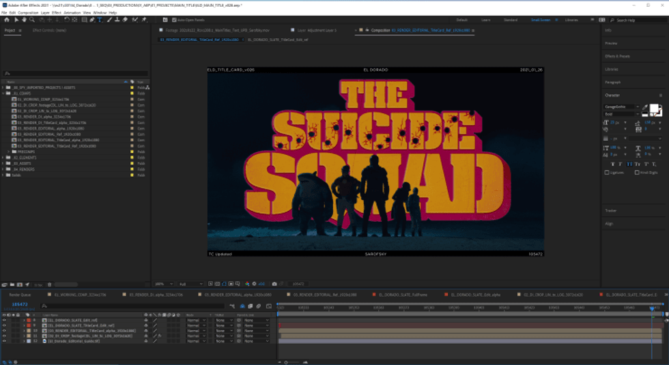Open the viewer resolution Full dropdown
Viewport: 669px width, 365px height.
tap(190, 284)
